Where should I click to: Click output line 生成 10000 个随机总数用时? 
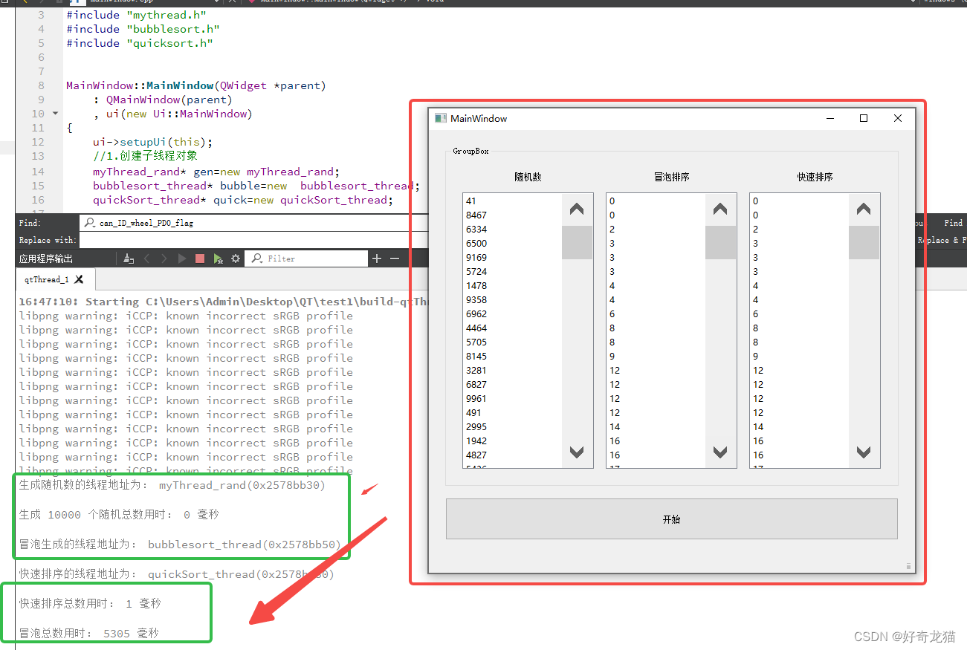pos(119,514)
